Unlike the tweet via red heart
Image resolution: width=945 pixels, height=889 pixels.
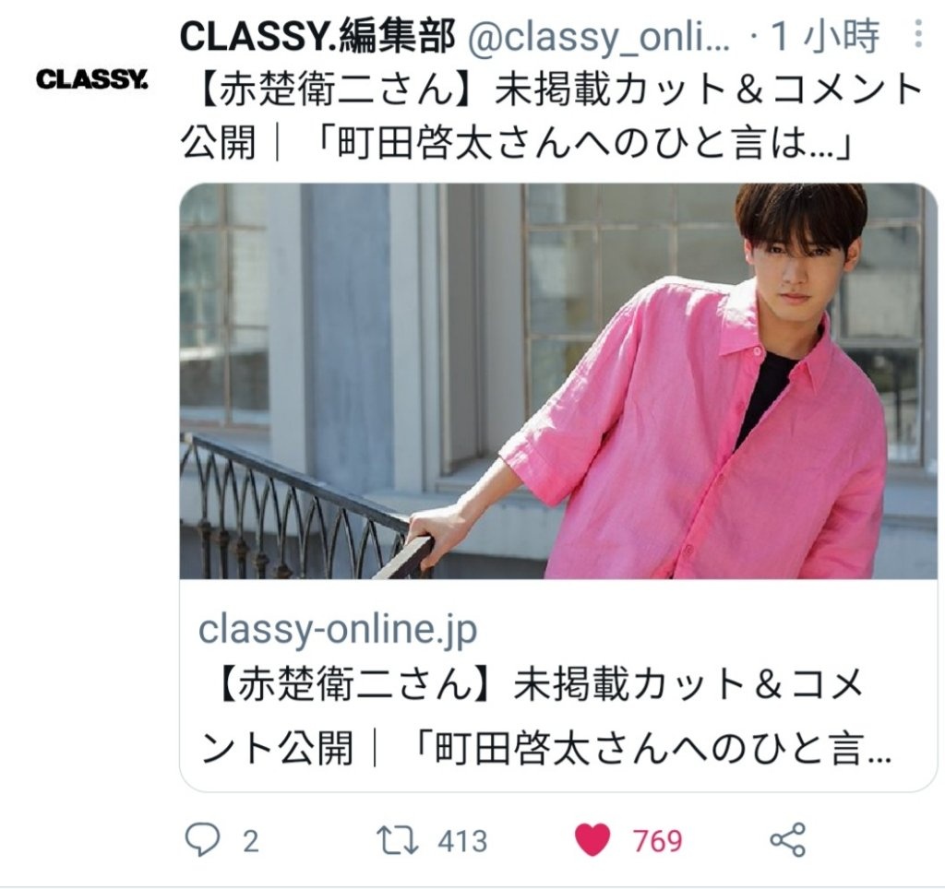[593, 840]
